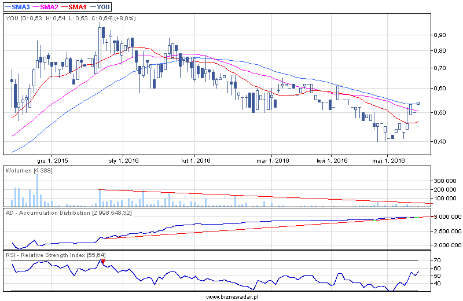This screenshot has width=463, height=301.
Task: Click the right green marker on AD line
Action: click(x=408, y=217)
